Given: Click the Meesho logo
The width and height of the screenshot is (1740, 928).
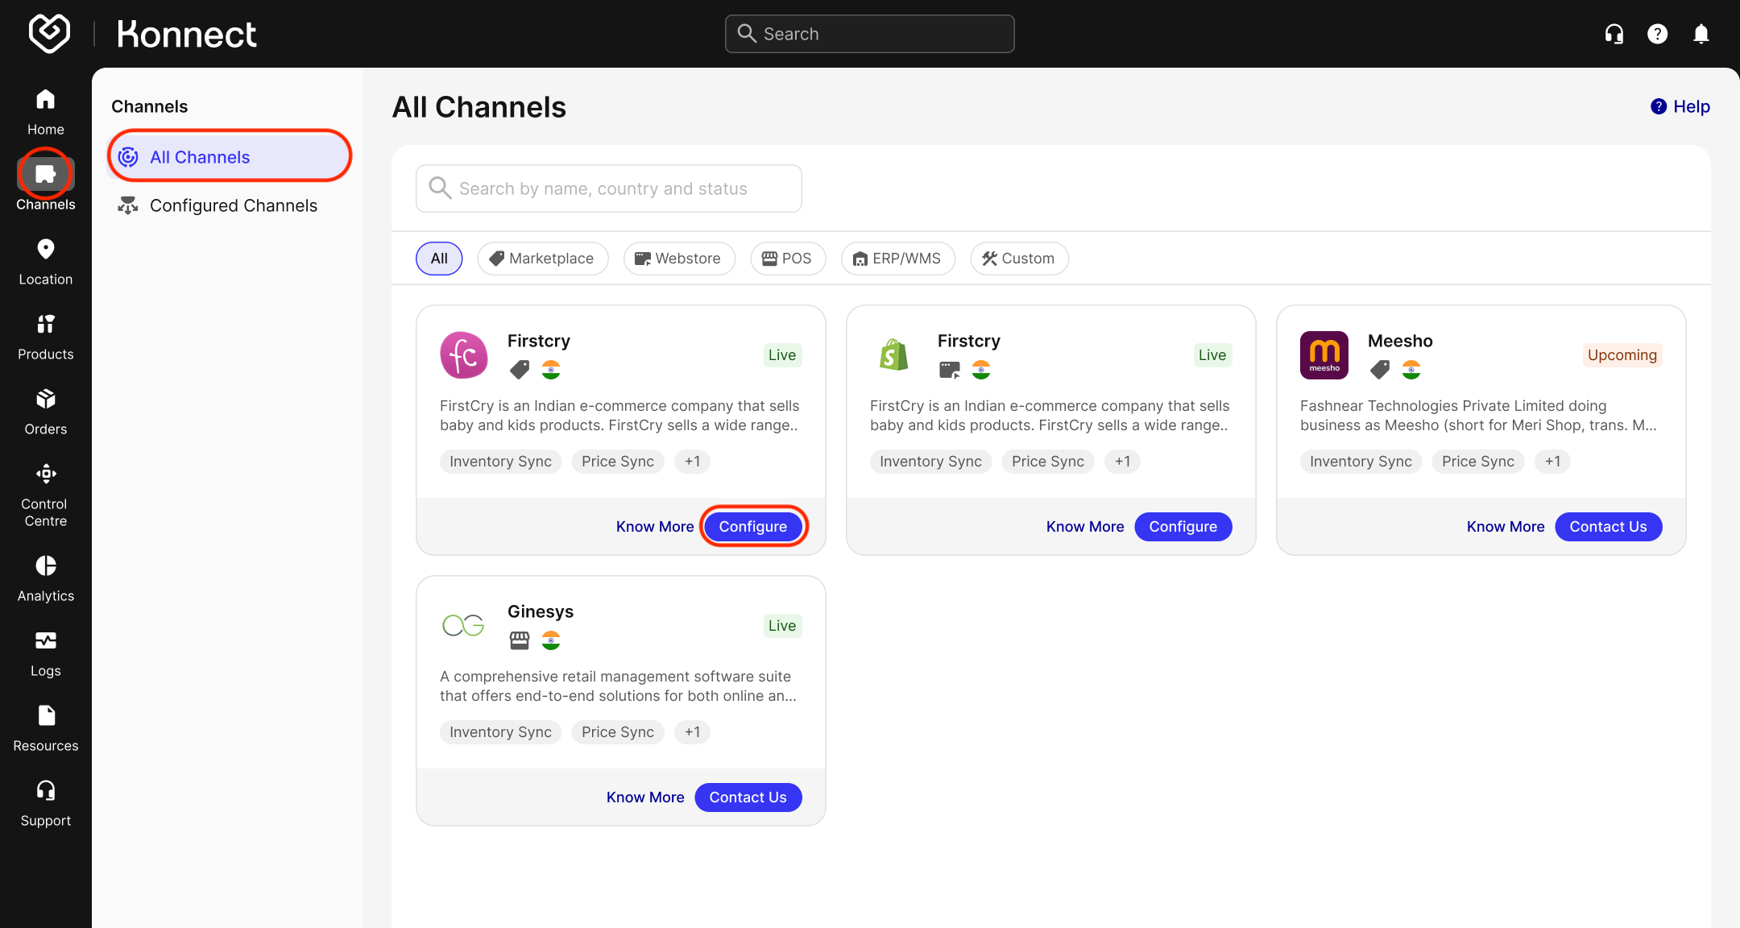Looking at the screenshot, I should 1324,355.
